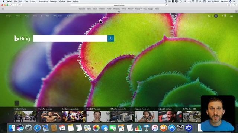238x133 pixels.
Task: Click Sign in on Bing
Action: 210,16
